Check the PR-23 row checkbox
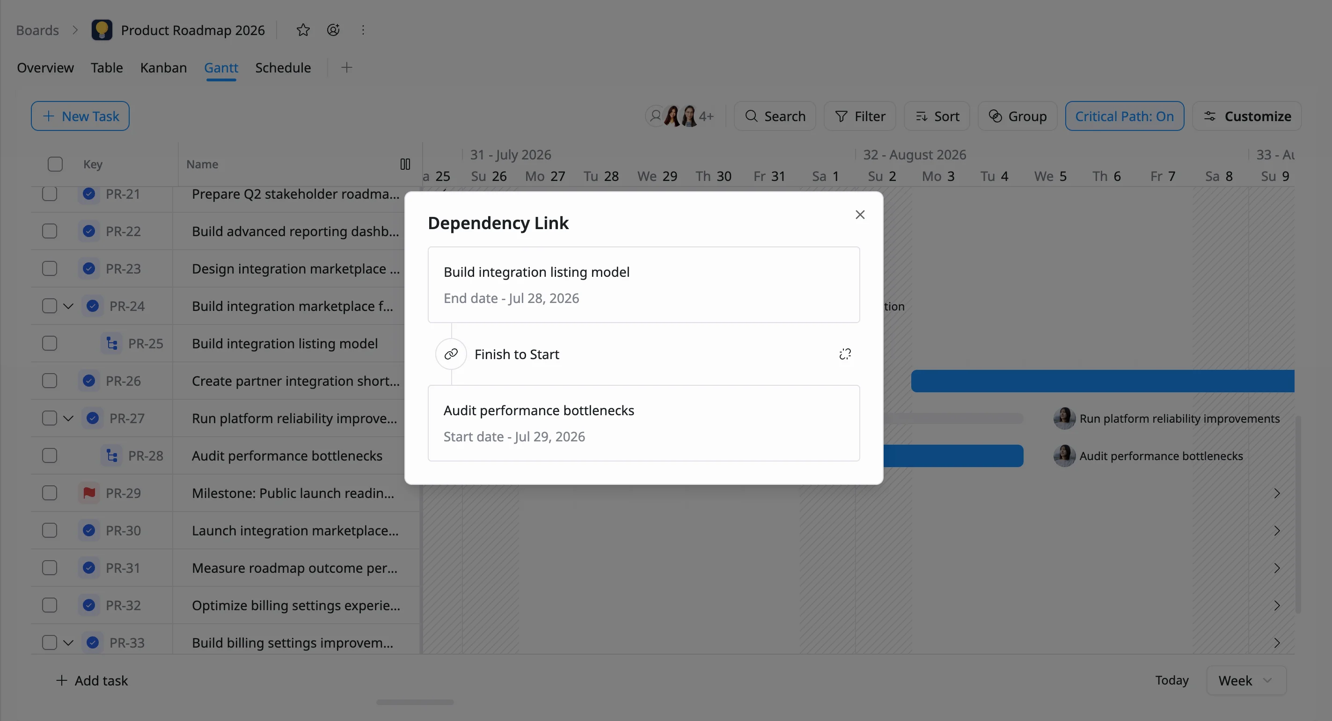 click(x=50, y=268)
